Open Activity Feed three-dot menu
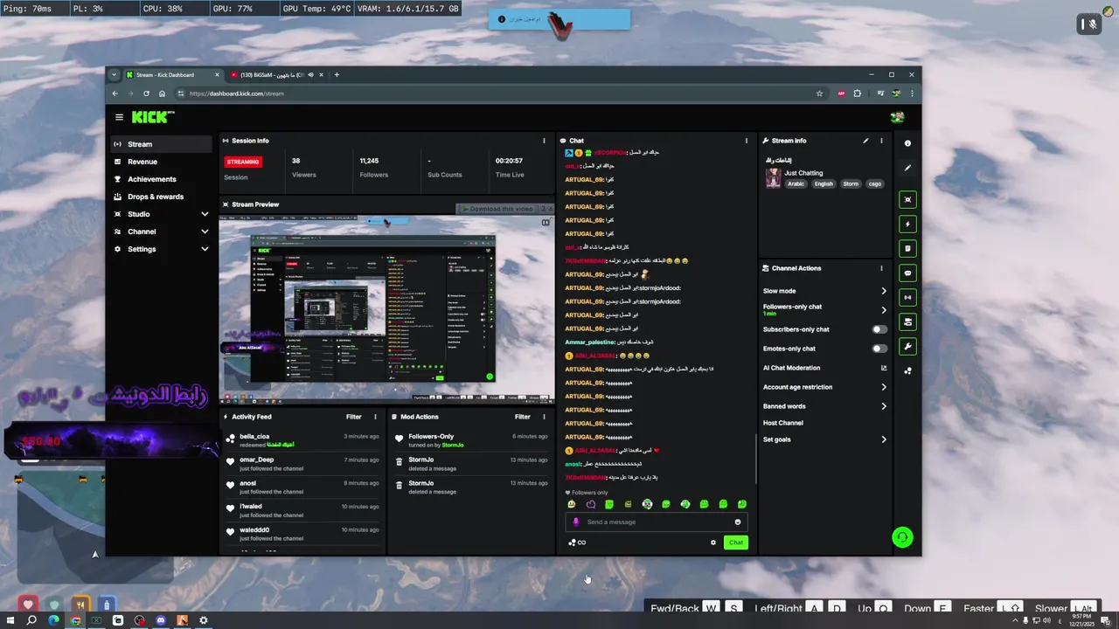Screen dimensions: 1119x629 (x=376, y=417)
